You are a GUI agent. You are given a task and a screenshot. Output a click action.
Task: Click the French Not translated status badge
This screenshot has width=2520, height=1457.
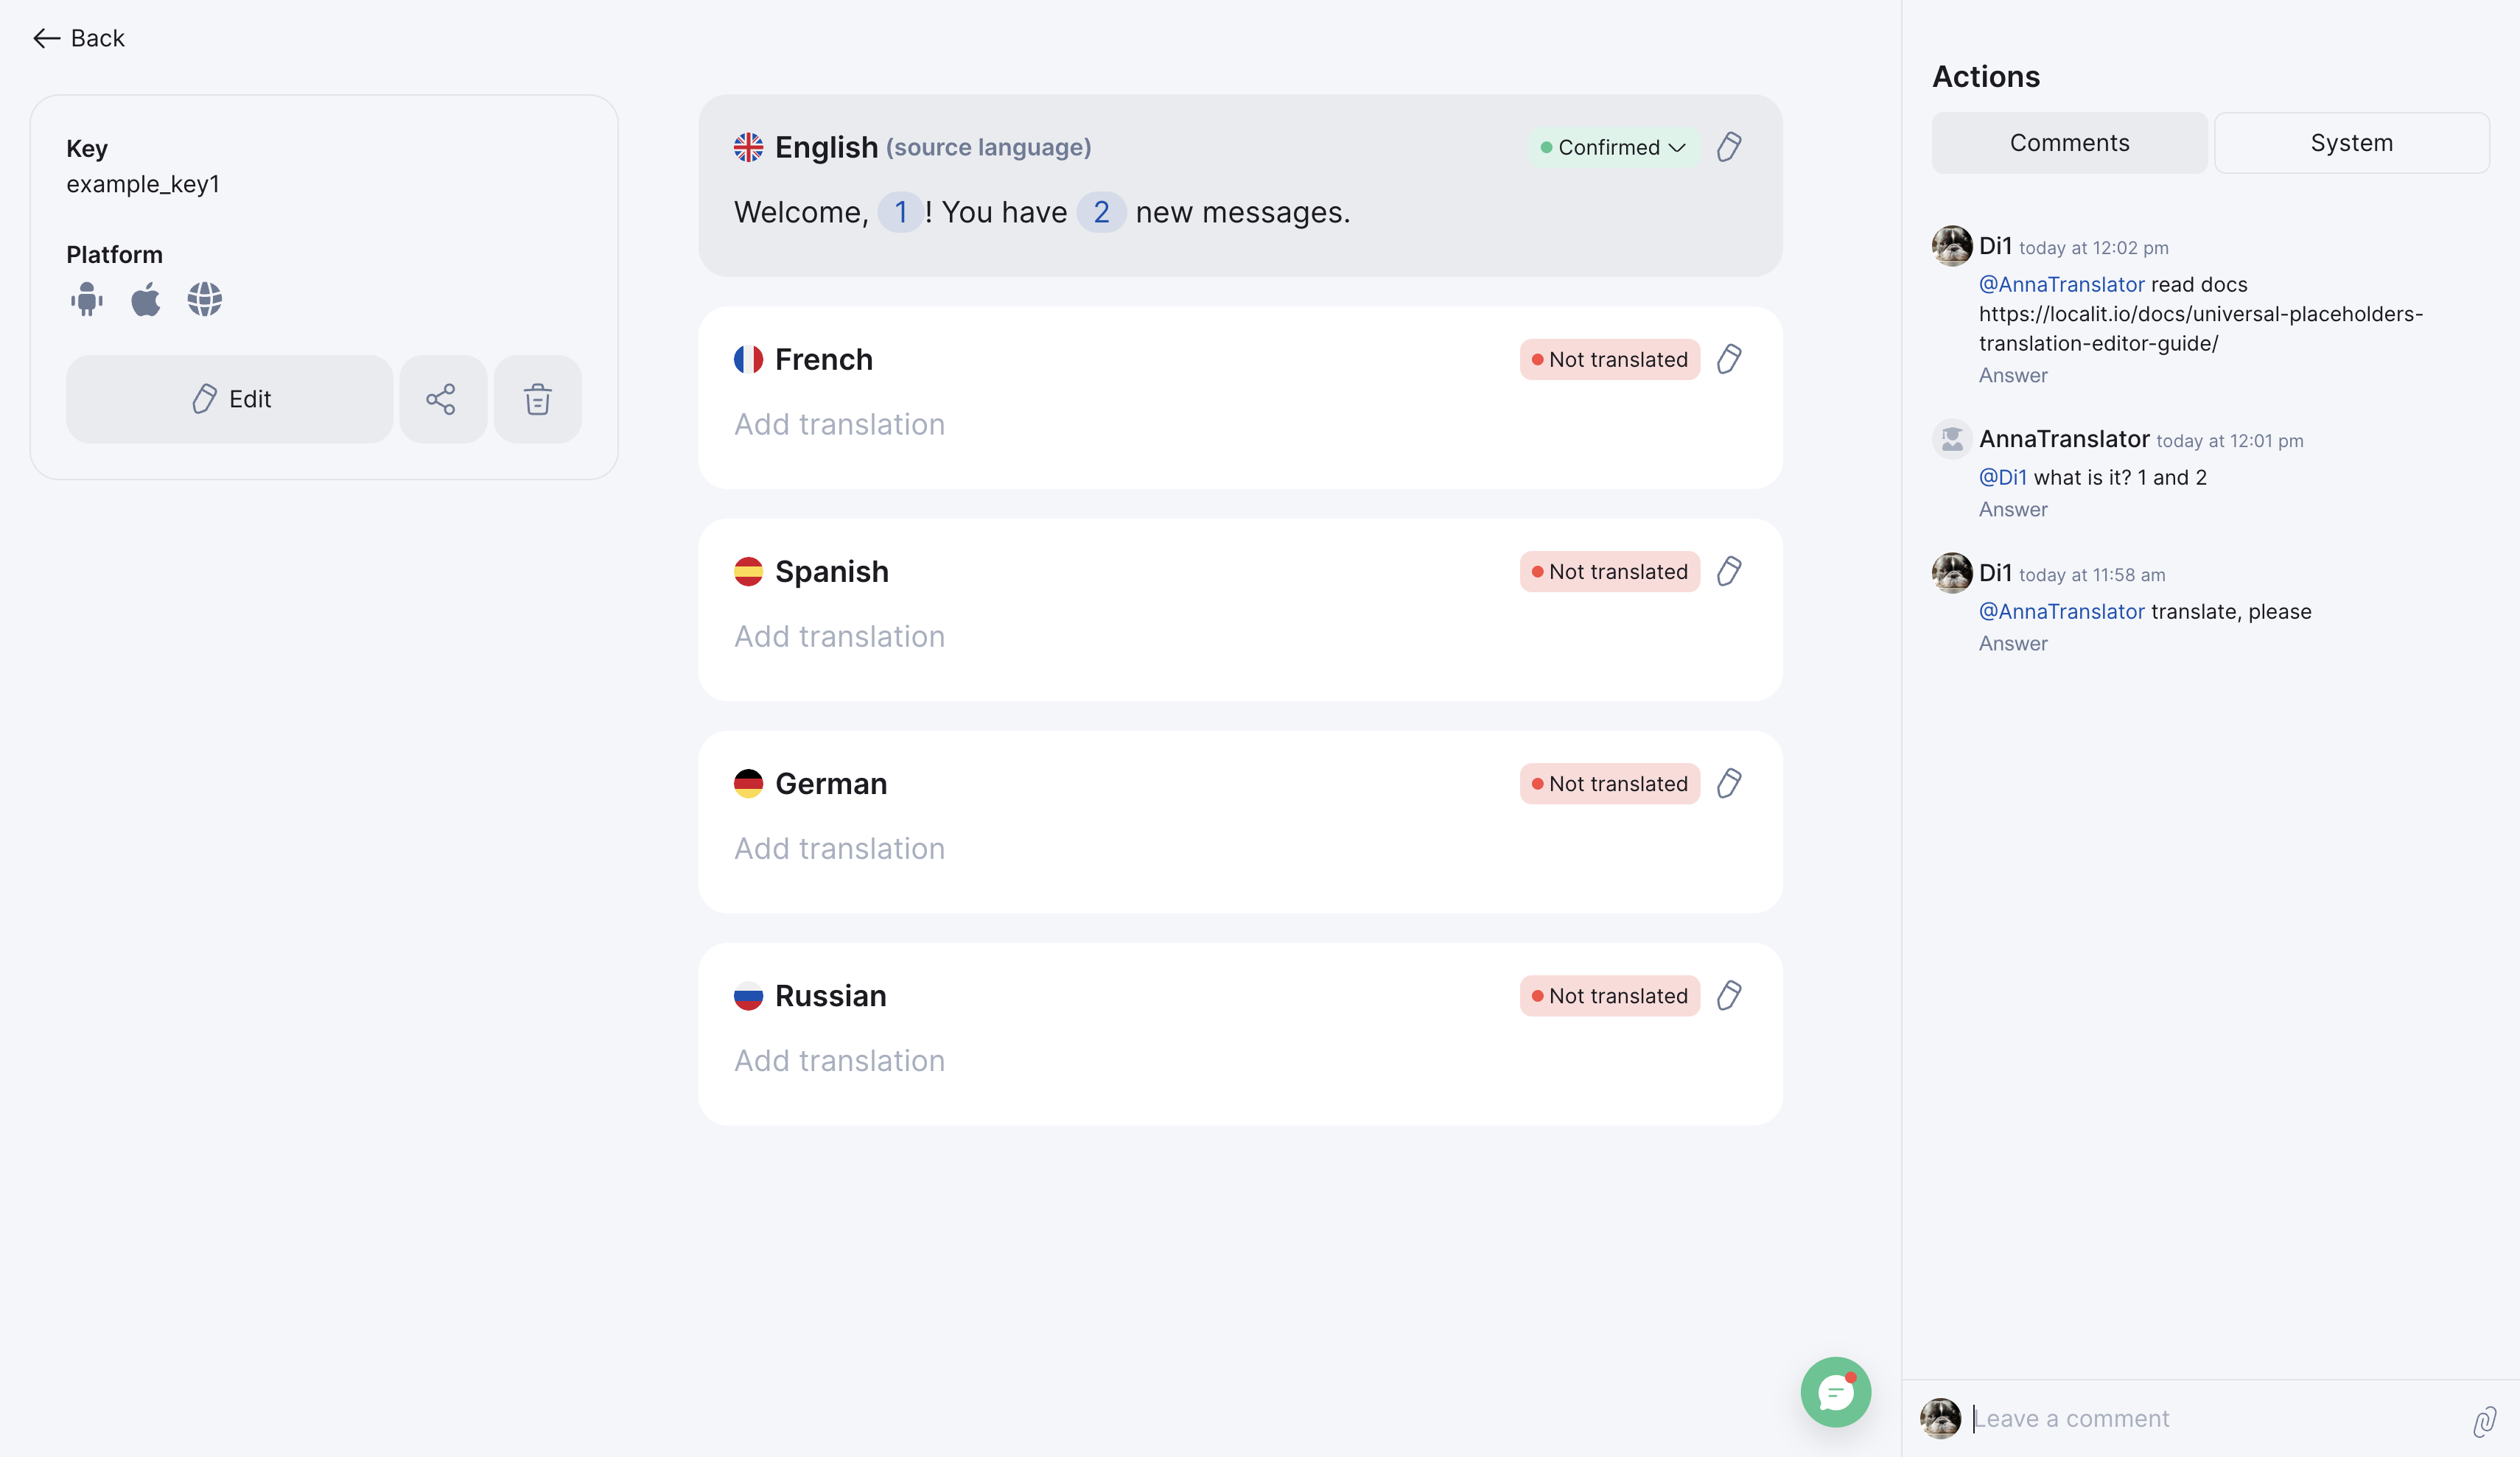click(x=1609, y=359)
